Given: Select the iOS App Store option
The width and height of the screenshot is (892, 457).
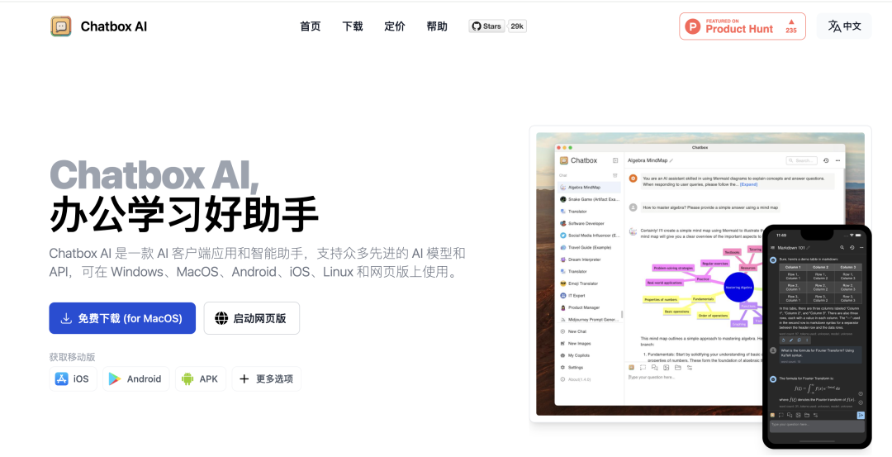Looking at the screenshot, I should (x=73, y=379).
